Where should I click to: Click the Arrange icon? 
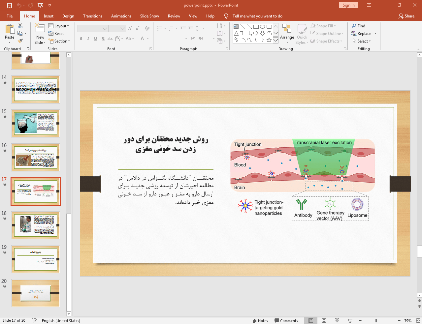pyautogui.click(x=287, y=29)
